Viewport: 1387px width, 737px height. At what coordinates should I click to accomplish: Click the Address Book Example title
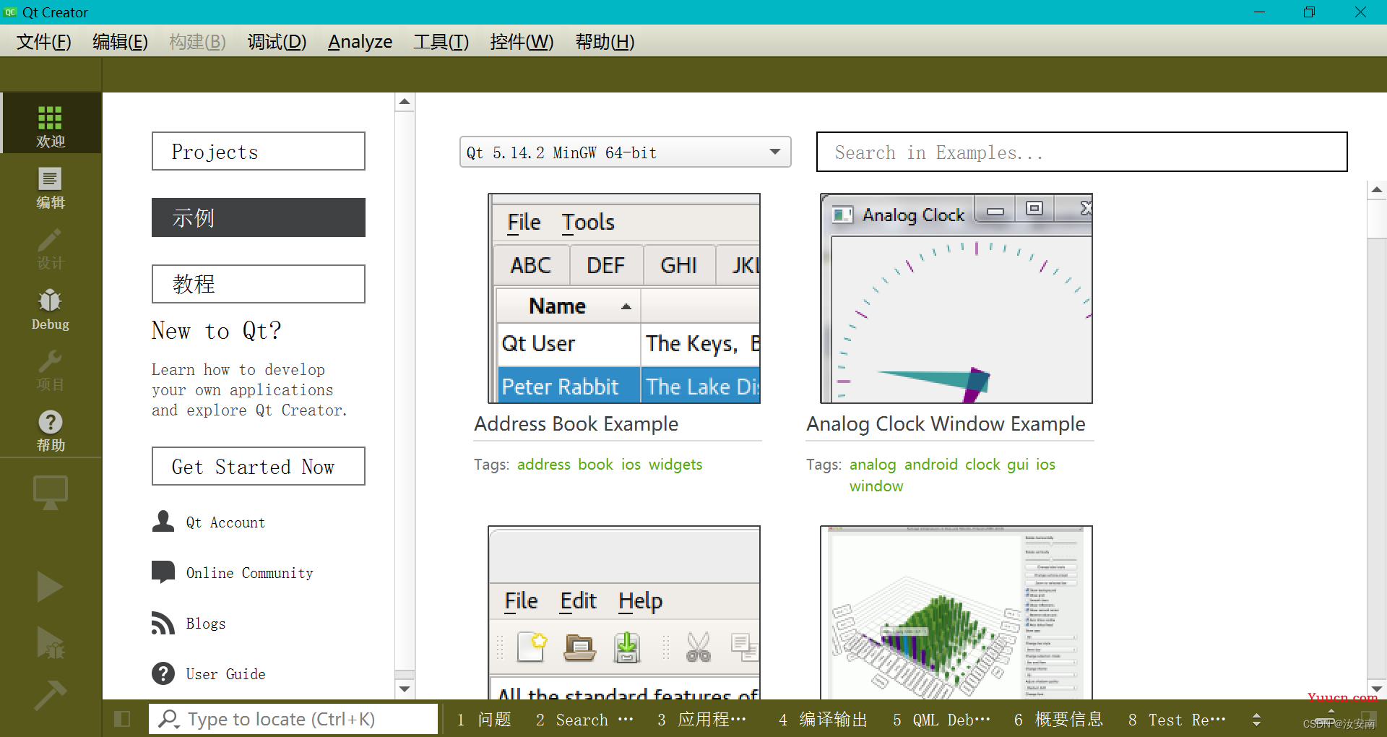[x=576, y=424]
